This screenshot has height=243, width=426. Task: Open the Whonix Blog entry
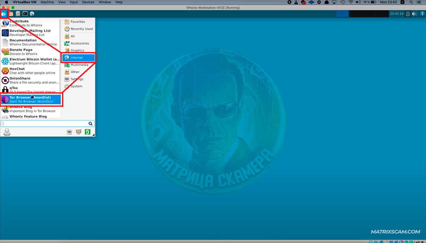click(x=31, y=109)
